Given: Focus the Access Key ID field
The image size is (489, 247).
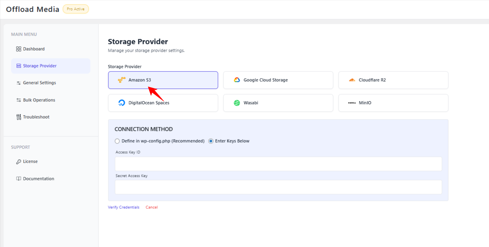Looking at the screenshot, I should tap(278, 164).
